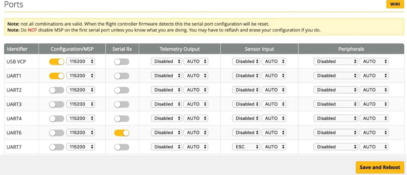Expand UART2 Telemetry Output dropdown
This screenshot has width=407, height=175.
166,90
